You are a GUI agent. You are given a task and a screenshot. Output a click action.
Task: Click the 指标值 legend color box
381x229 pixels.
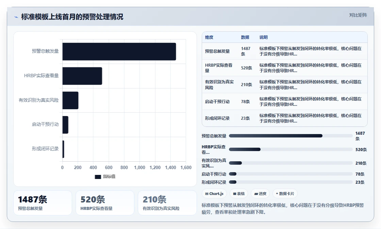point(98,177)
